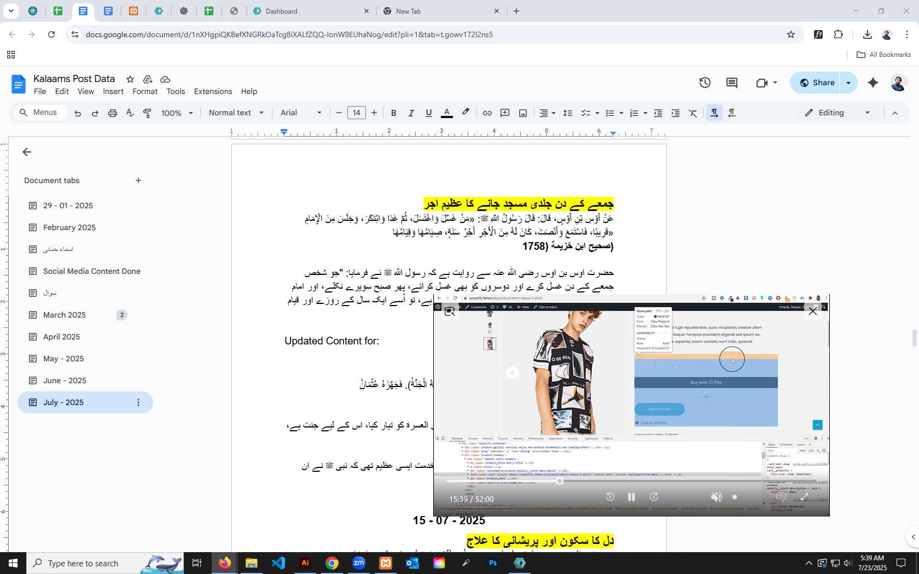Decrease the font size
This screenshot has height=574, width=919.
[x=339, y=113]
